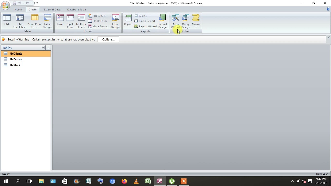331x186 pixels.
Task: Open Customize Quick Access Toolbar dropdown
Action: [37, 3]
